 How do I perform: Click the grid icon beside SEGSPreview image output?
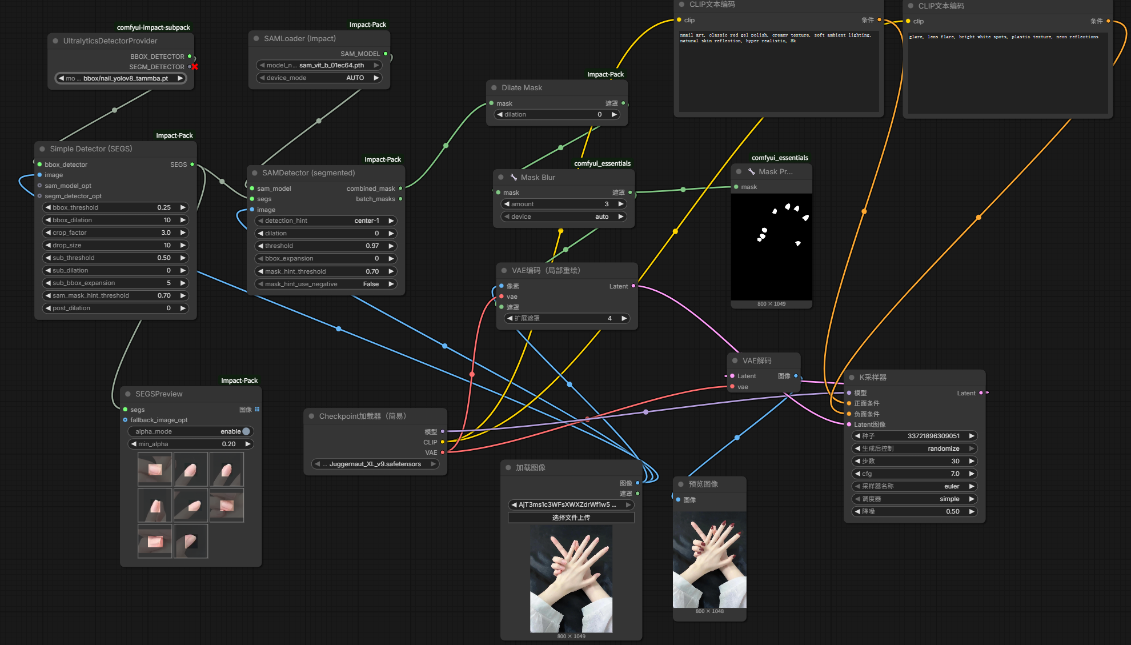point(257,409)
